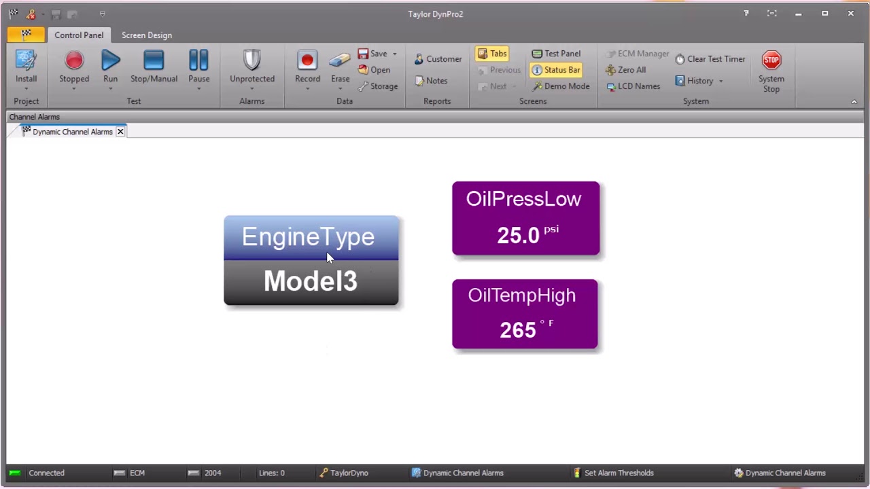Click the Previous screen button
This screenshot has height=489, width=870.
pyautogui.click(x=499, y=70)
